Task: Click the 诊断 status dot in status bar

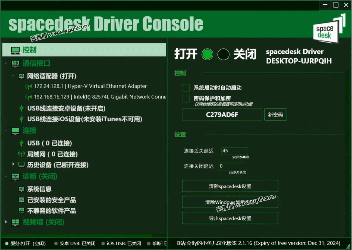Action: click(149, 243)
